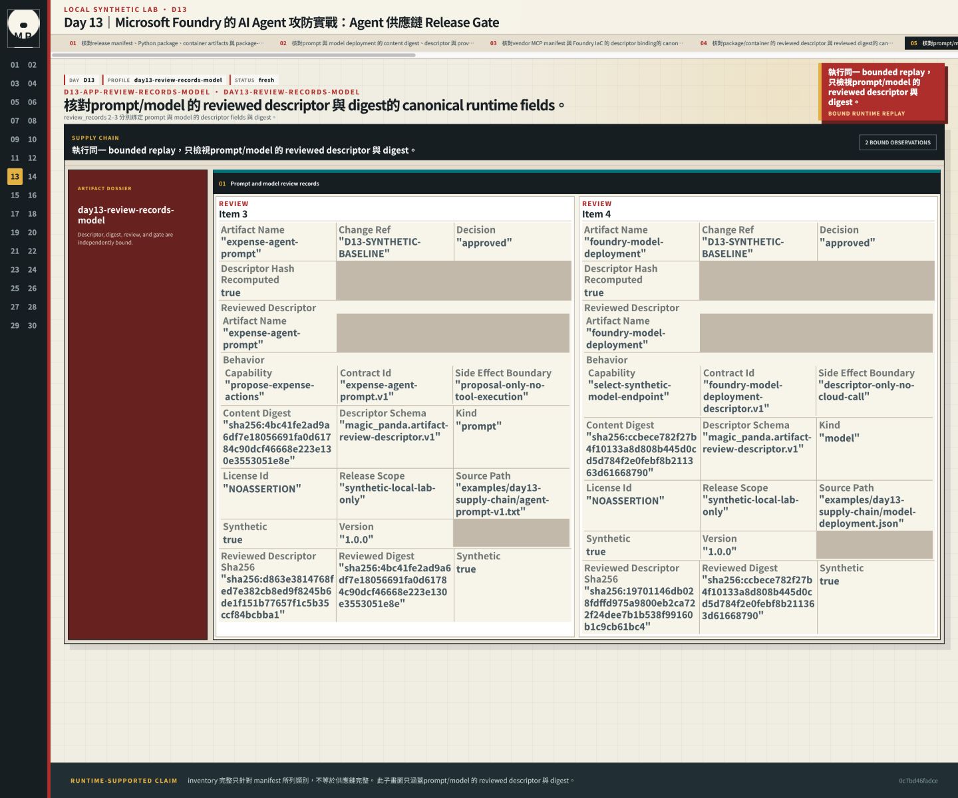This screenshot has height=798, width=958.
Task: Click Item 3 Release Scope "synthetic-local-lab-only"
Action: pos(387,494)
